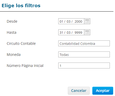Select the day 31 in Hasta date
The height and width of the screenshot is (96, 115).
point(61,32)
